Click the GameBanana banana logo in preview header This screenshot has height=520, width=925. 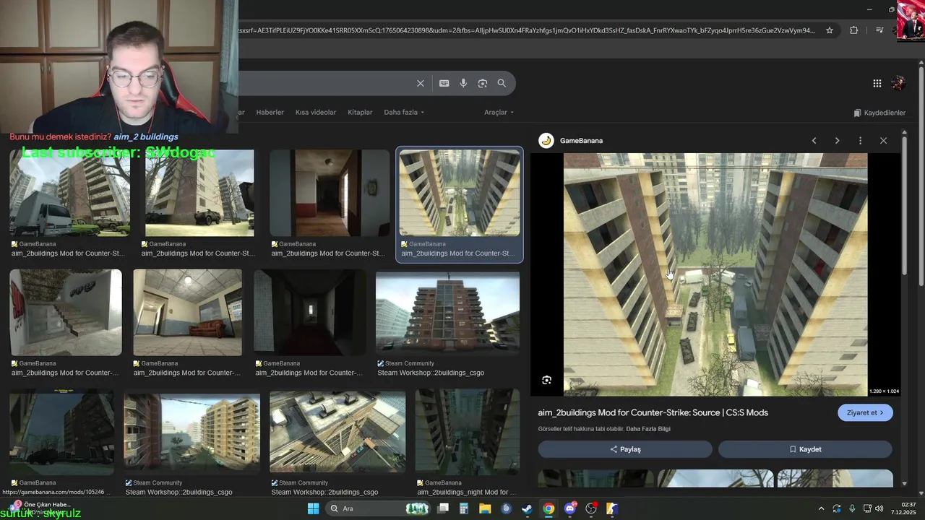(x=546, y=141)
